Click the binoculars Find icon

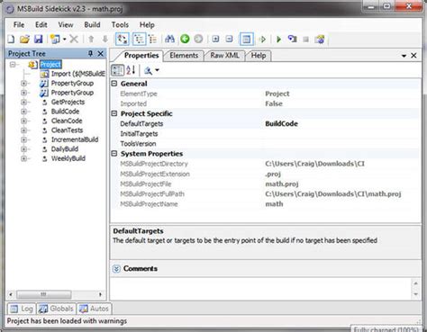click(x=169, y=39)
